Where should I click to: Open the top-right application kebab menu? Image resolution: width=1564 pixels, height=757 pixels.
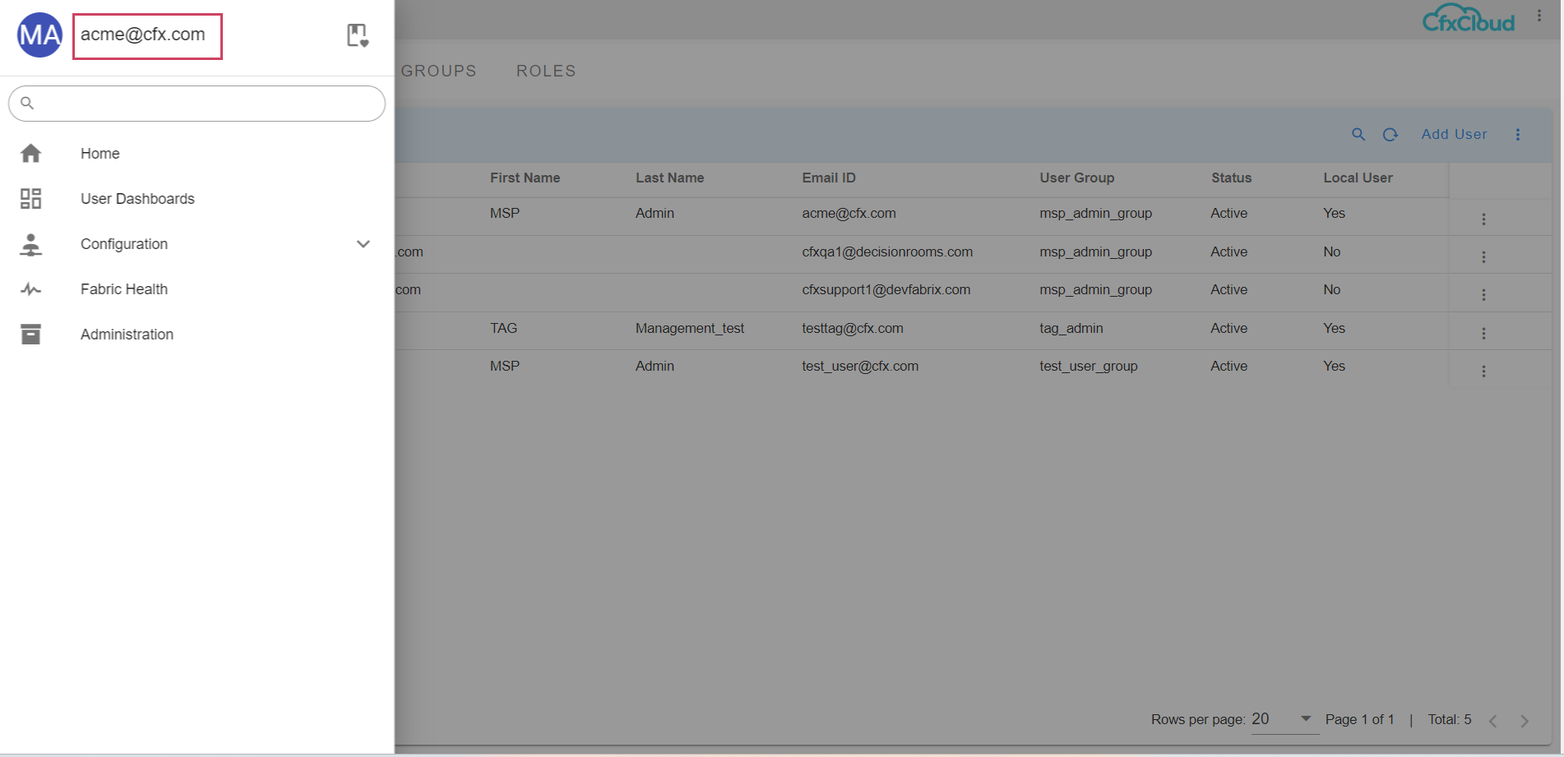[1539, 16]
